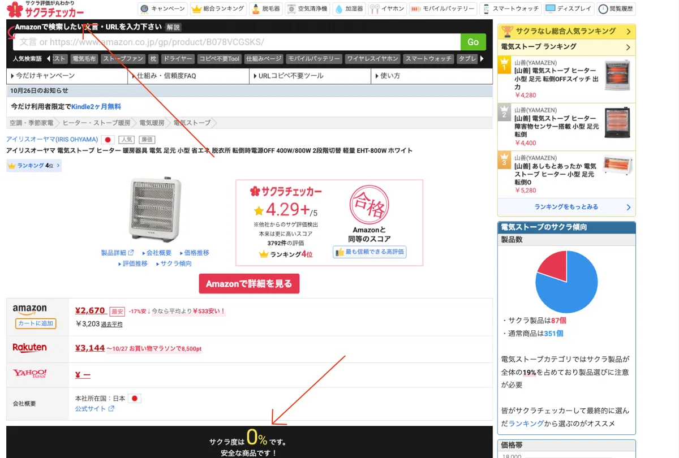Open the サクラチェッカー site logo
Screen dimensions: 679x458
click(45, 10)
